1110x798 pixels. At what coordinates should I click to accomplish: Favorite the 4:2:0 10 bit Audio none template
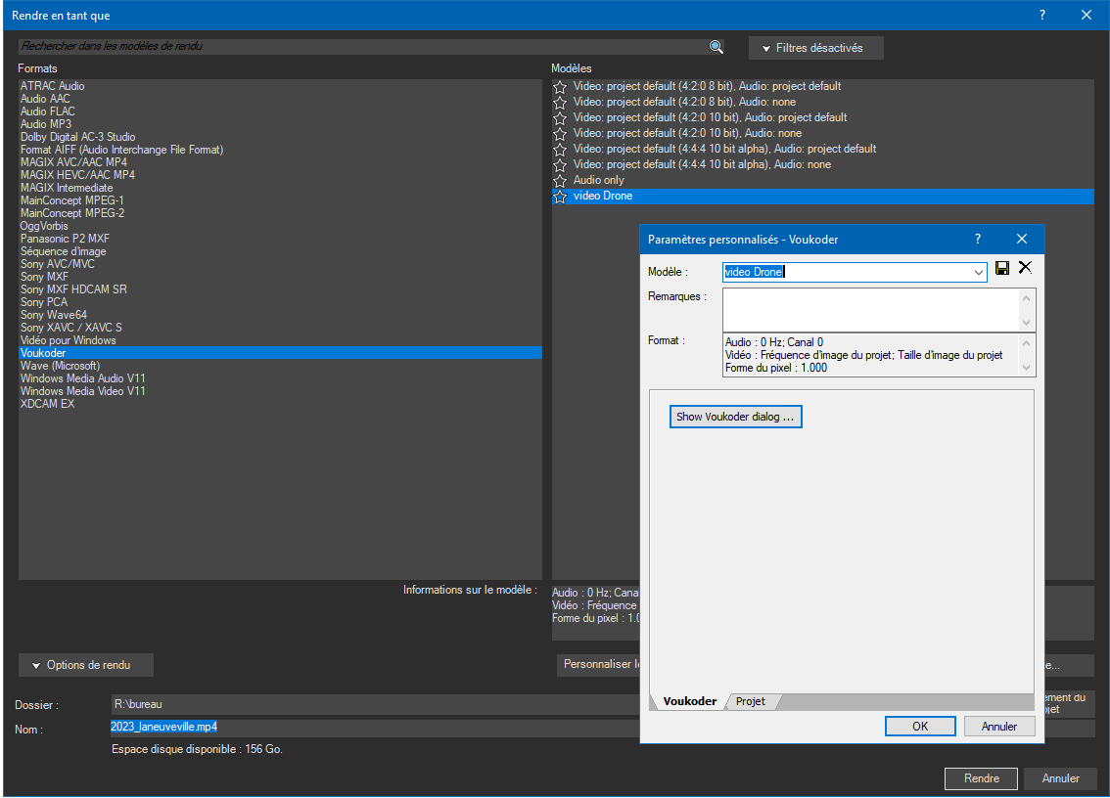560,134
